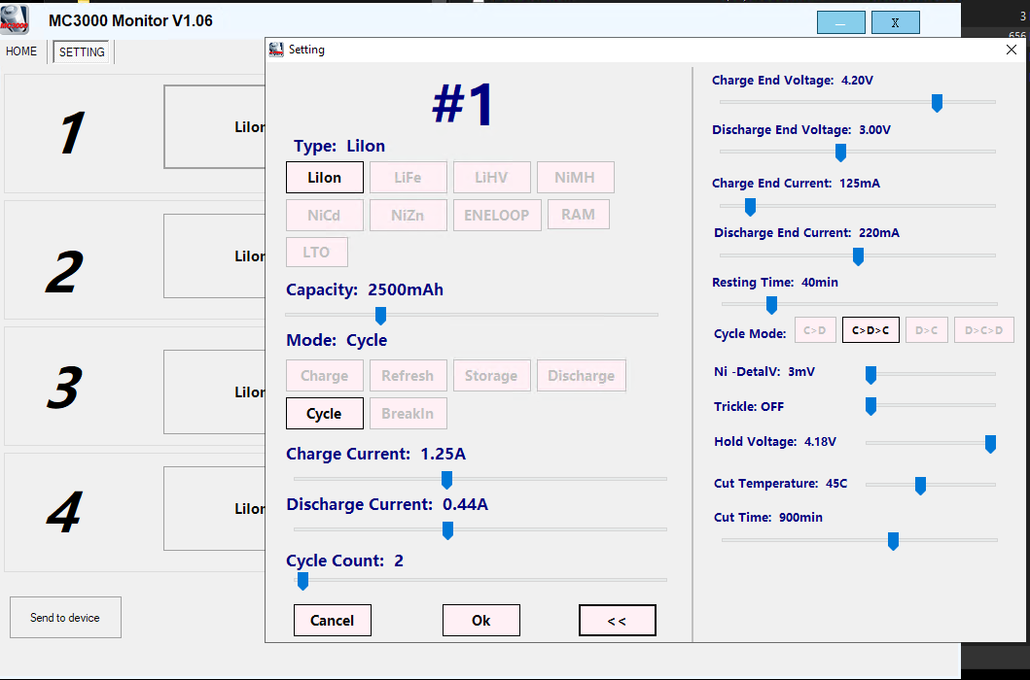Choose the D>C>D cycle mode
The image size is (1030, 680).
point(983,330)
